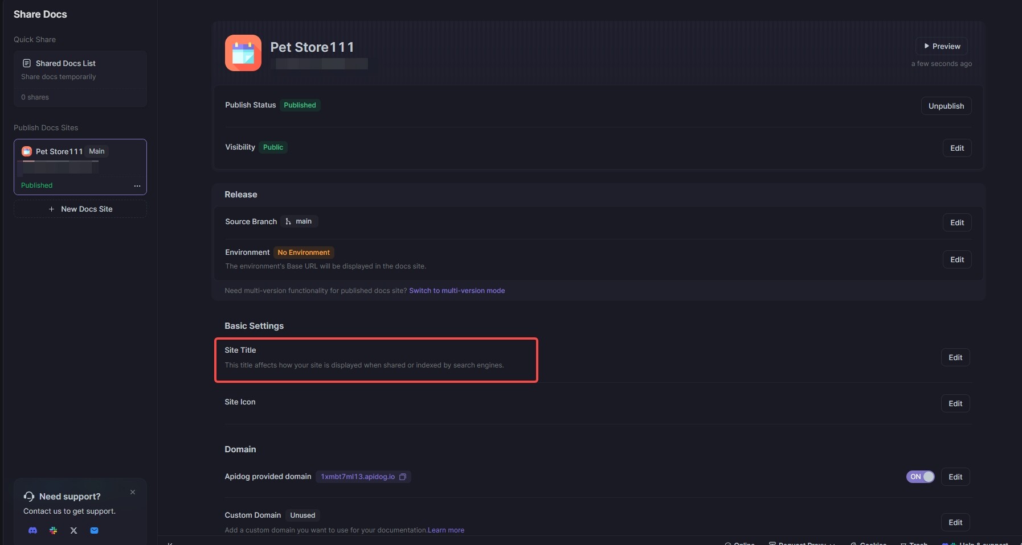Click the Preview button
This screenshot has width=1022, height=545.
(942, 46)
